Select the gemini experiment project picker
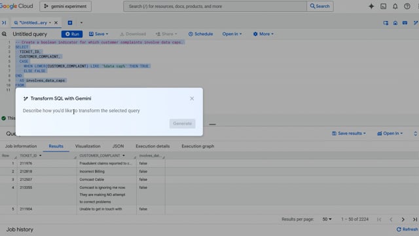This screenshot has height=236, width=419. click(x=65, y=6)
